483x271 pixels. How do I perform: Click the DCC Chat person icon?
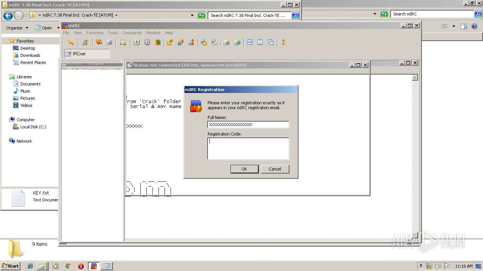coord(180,42)
